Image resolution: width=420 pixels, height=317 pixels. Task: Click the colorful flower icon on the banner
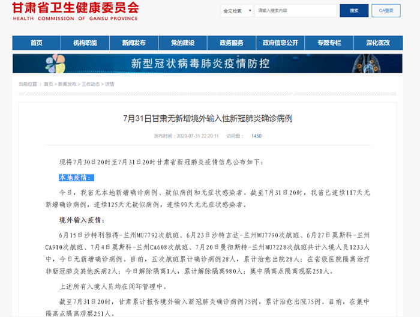click(x=55, y=64)
